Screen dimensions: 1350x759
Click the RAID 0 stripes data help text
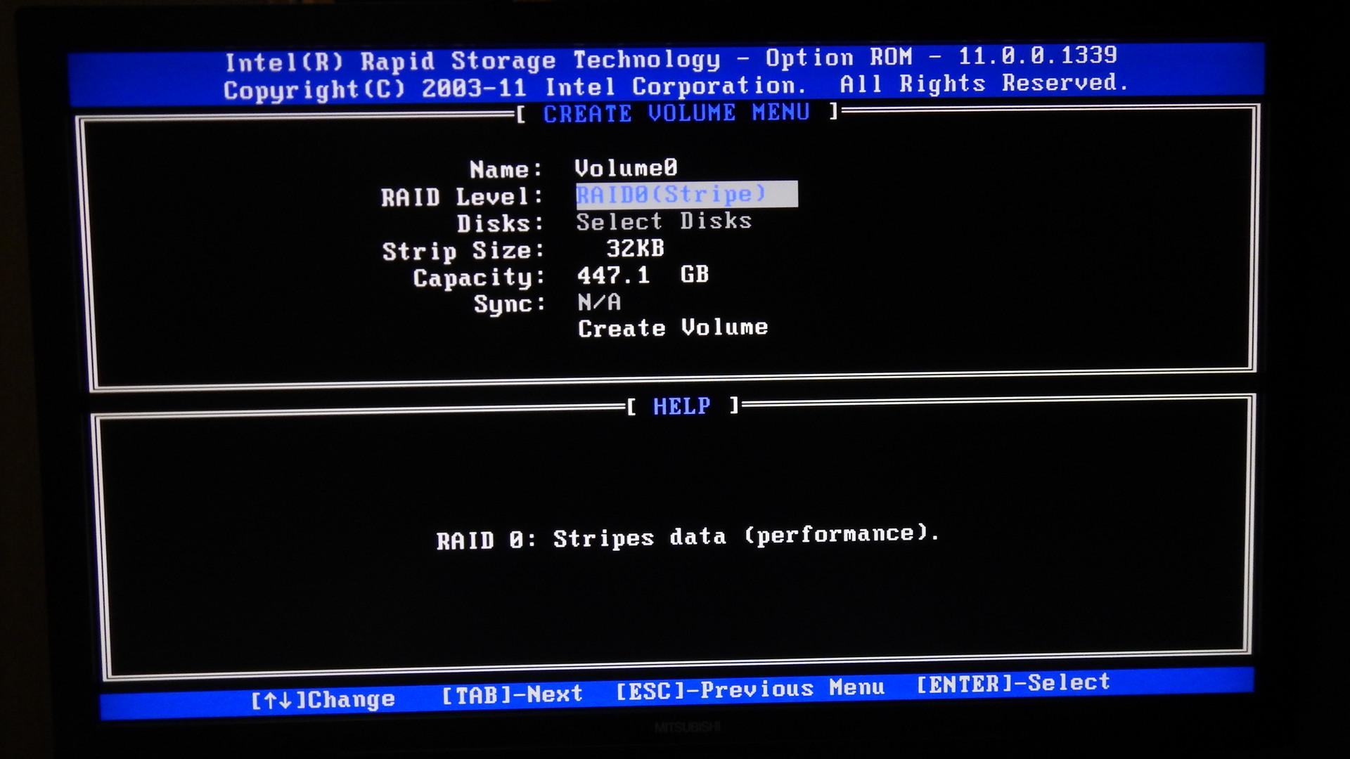pyautogui.click(x=688, y=538)
